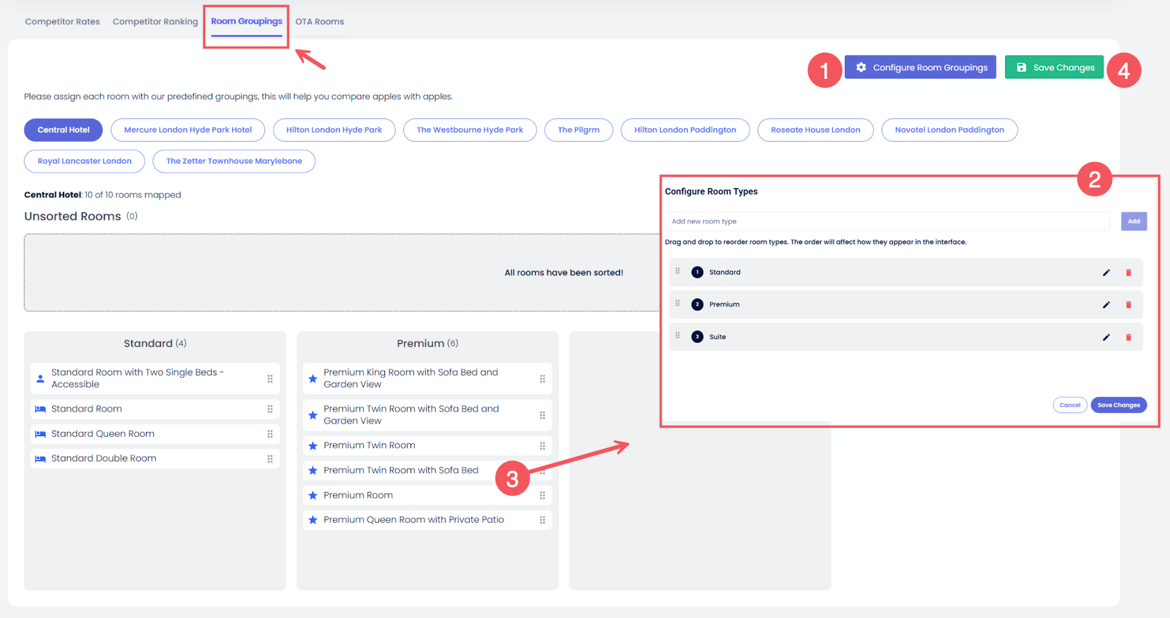Click the pencil edit icon for Standard
1170x618 pixels.
click(x=1106, y=273)
